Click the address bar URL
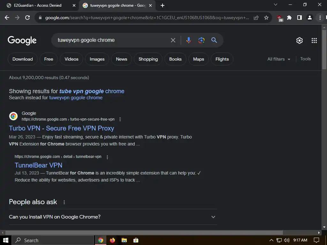The height and width of the screenshot is (245, 327). (x=147, y=18)
